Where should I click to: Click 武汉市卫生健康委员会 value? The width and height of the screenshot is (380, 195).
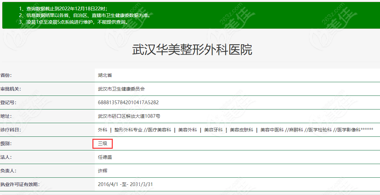click(x=121, y=89)
